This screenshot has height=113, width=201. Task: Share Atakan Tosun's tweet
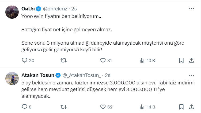coord(192,107)
